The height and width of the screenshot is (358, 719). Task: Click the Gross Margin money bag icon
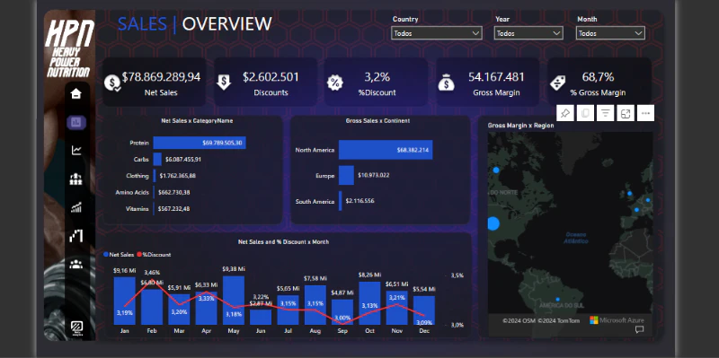446,83
